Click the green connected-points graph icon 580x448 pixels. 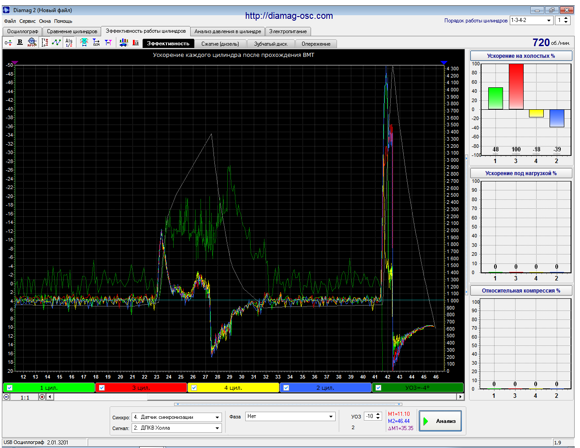coord(56,43)
